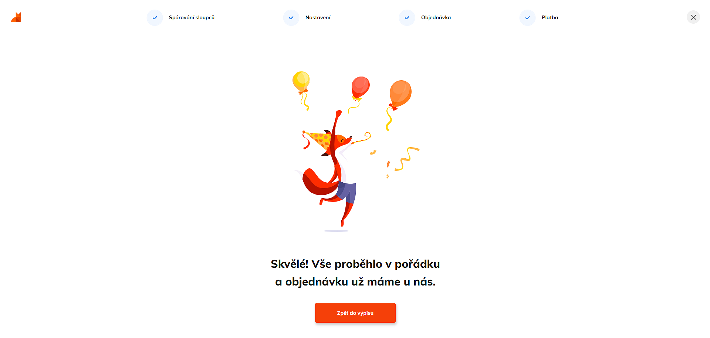Click the heading line "Skvělé! Vše proběhlo v pořádku"

[x=355, y=264]
